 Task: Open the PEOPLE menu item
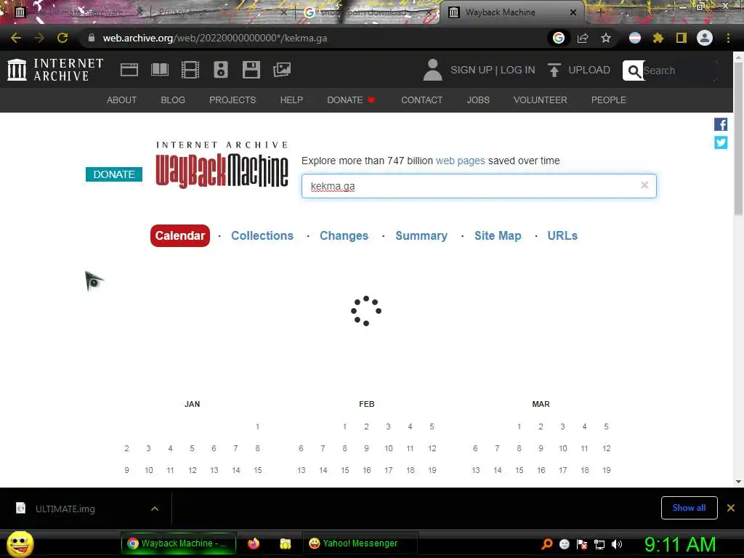click(608, 100)
